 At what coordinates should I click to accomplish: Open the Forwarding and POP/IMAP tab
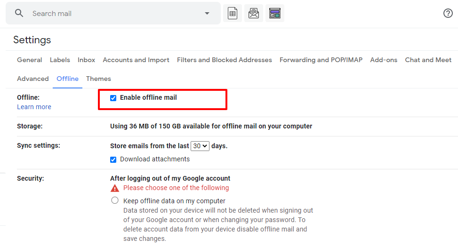coord(321,60)
